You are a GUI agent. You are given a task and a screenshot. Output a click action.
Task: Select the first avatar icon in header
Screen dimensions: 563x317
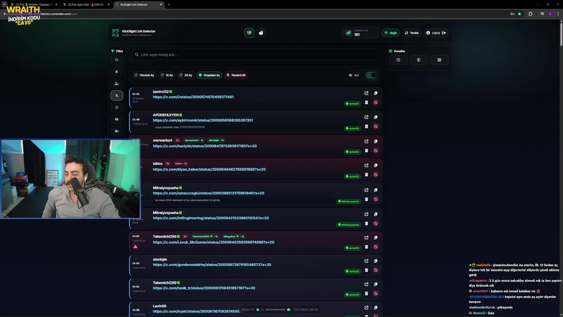coord(249,33)
